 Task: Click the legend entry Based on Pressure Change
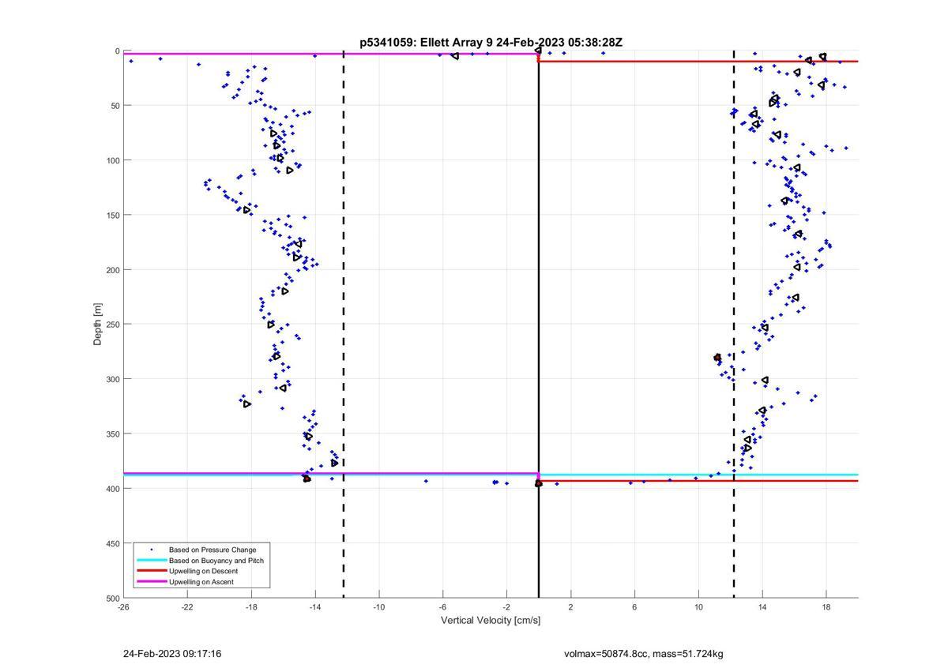[x=213, y=550]
